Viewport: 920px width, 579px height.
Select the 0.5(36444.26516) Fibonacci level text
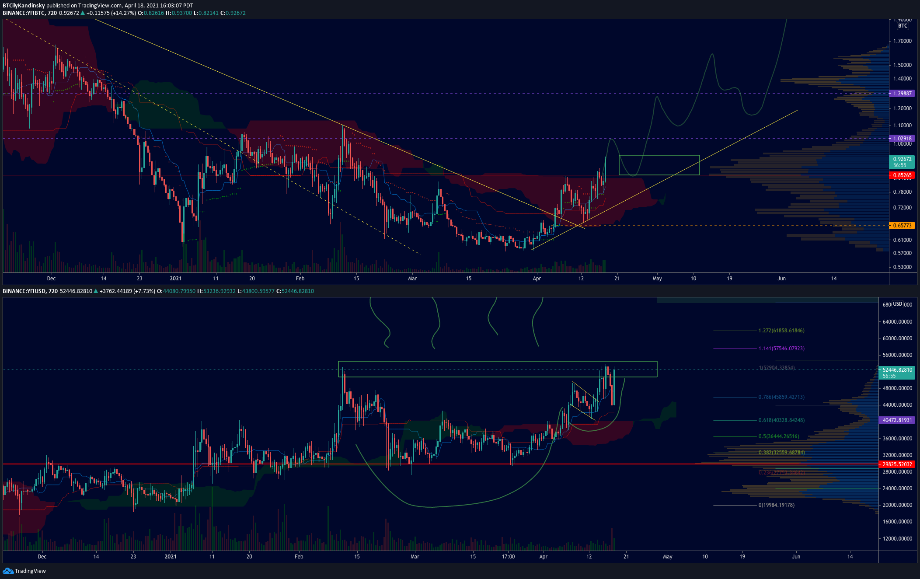779,436
